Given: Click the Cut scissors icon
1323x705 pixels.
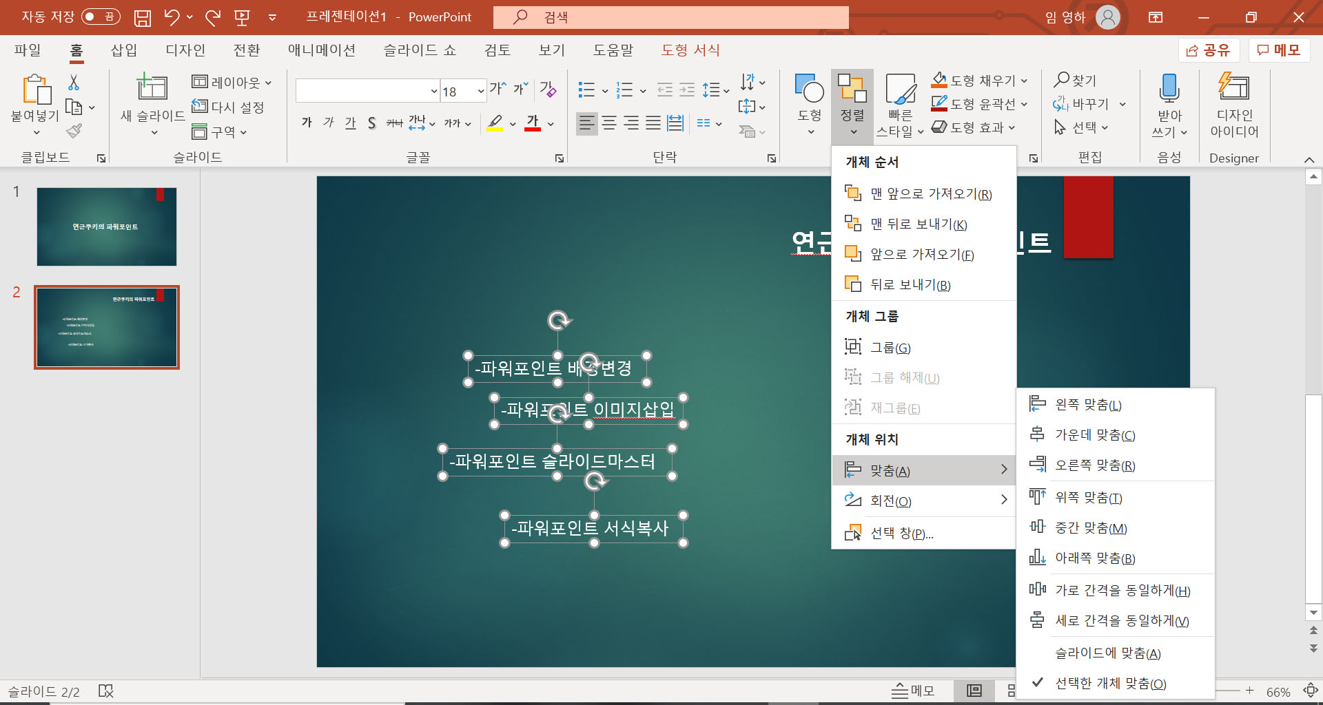Looking at the screenshot, I should click(74, 83).
